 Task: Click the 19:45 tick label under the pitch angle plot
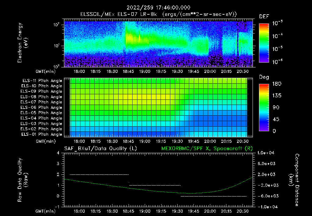click(x=193, y=142)
